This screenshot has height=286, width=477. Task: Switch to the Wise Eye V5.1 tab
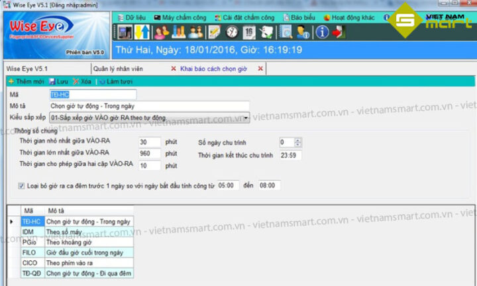click(x=27, y=69)
